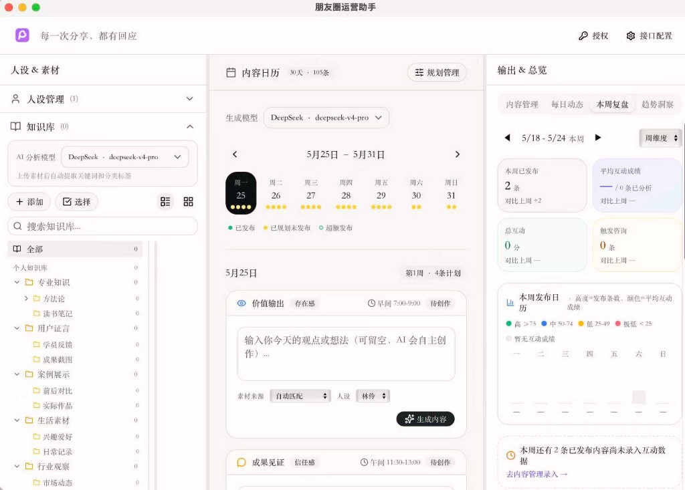Click the purple app logo icon
The image size is (685, 490).
click(x=22, y=35)
